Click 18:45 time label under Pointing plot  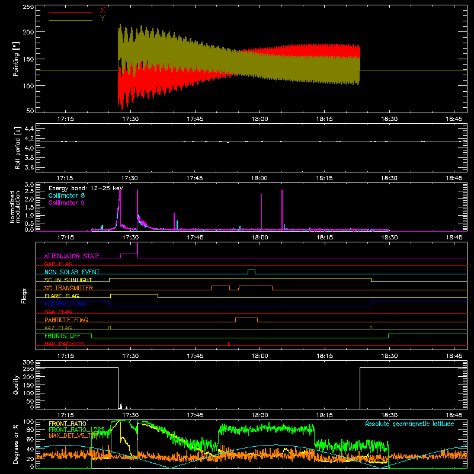click(x=454, y=119)
